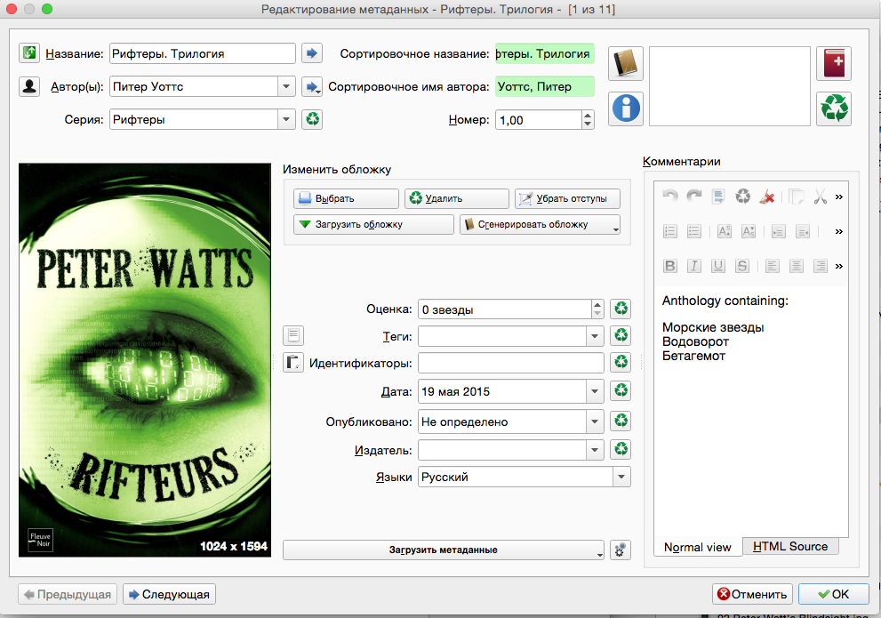Image resolution: width=881 pixels, height=618 pixels.
Task: Increase series Номер with up stepper
Action: (x=588, y=116)
